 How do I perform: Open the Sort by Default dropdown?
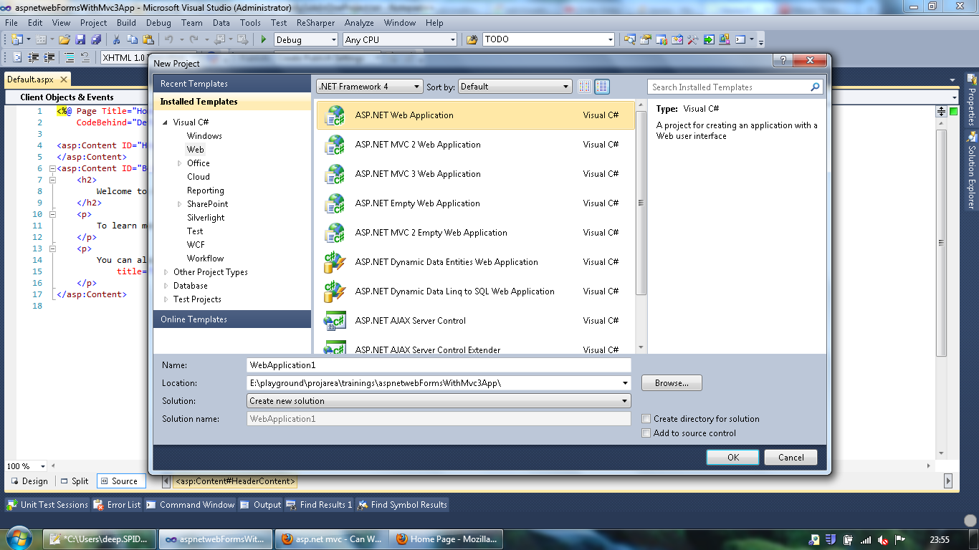515,87
